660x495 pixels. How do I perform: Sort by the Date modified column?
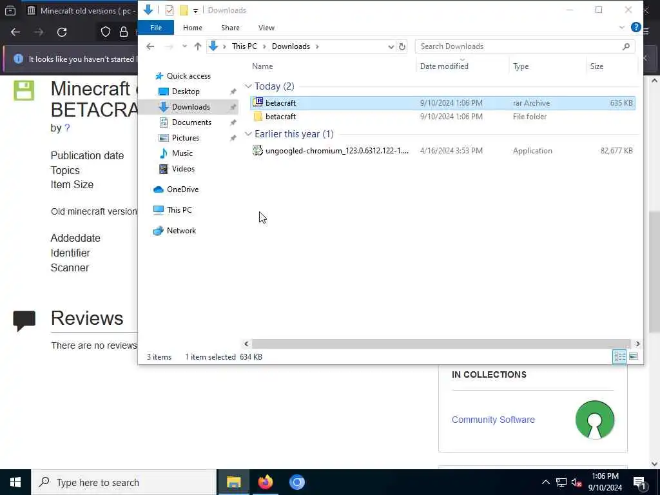coord(444,66)
